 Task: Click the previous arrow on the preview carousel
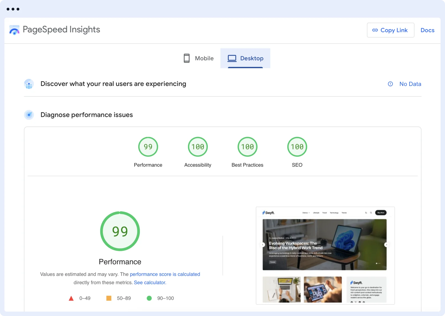click(263, 244)
